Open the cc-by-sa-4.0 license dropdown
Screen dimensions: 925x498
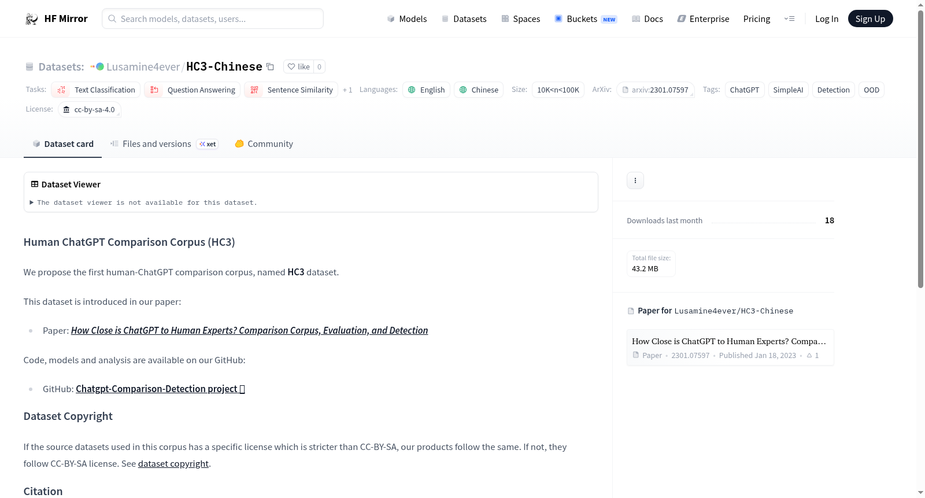click(x=90, y=109)
